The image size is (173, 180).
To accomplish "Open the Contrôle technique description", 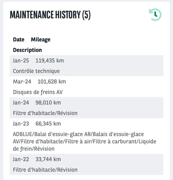I will [x=36, y=71].
